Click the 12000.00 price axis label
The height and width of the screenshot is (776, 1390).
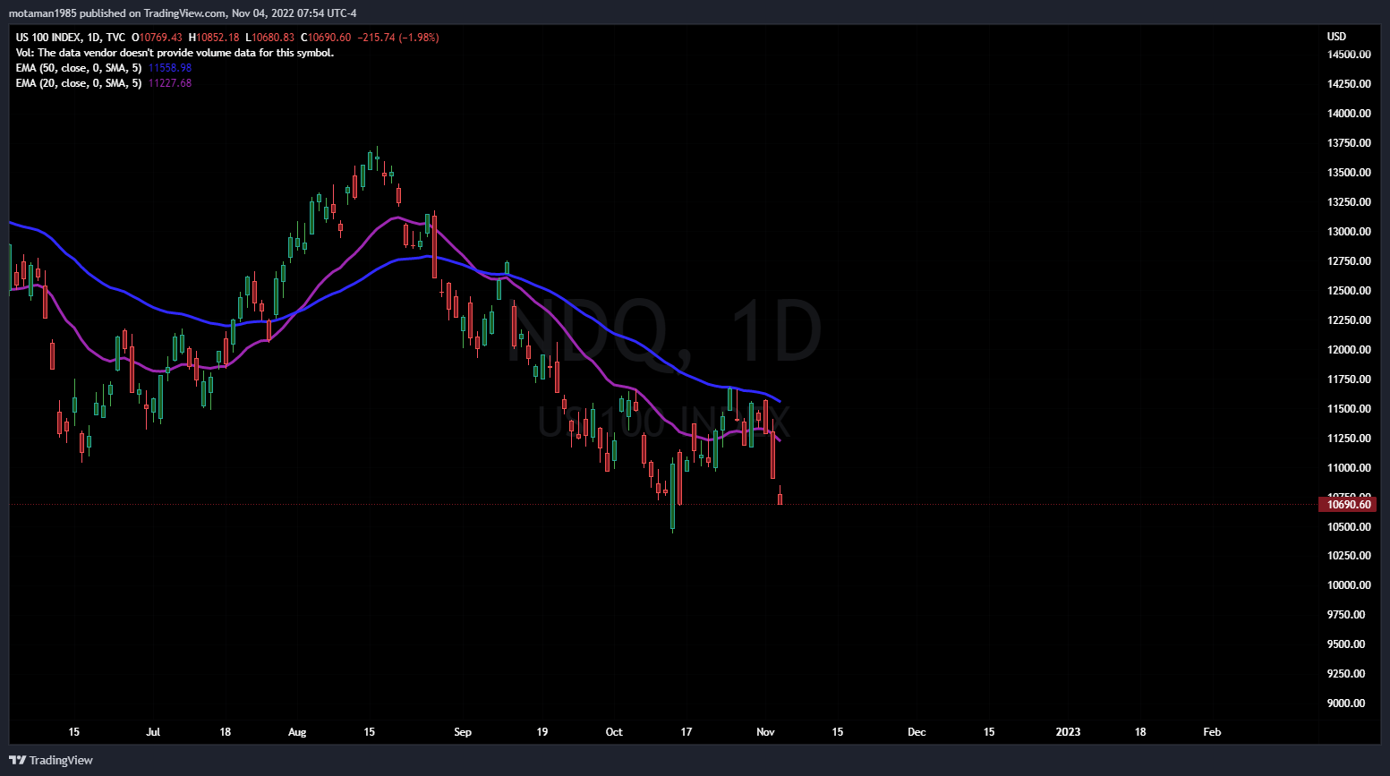(1349, 350)
